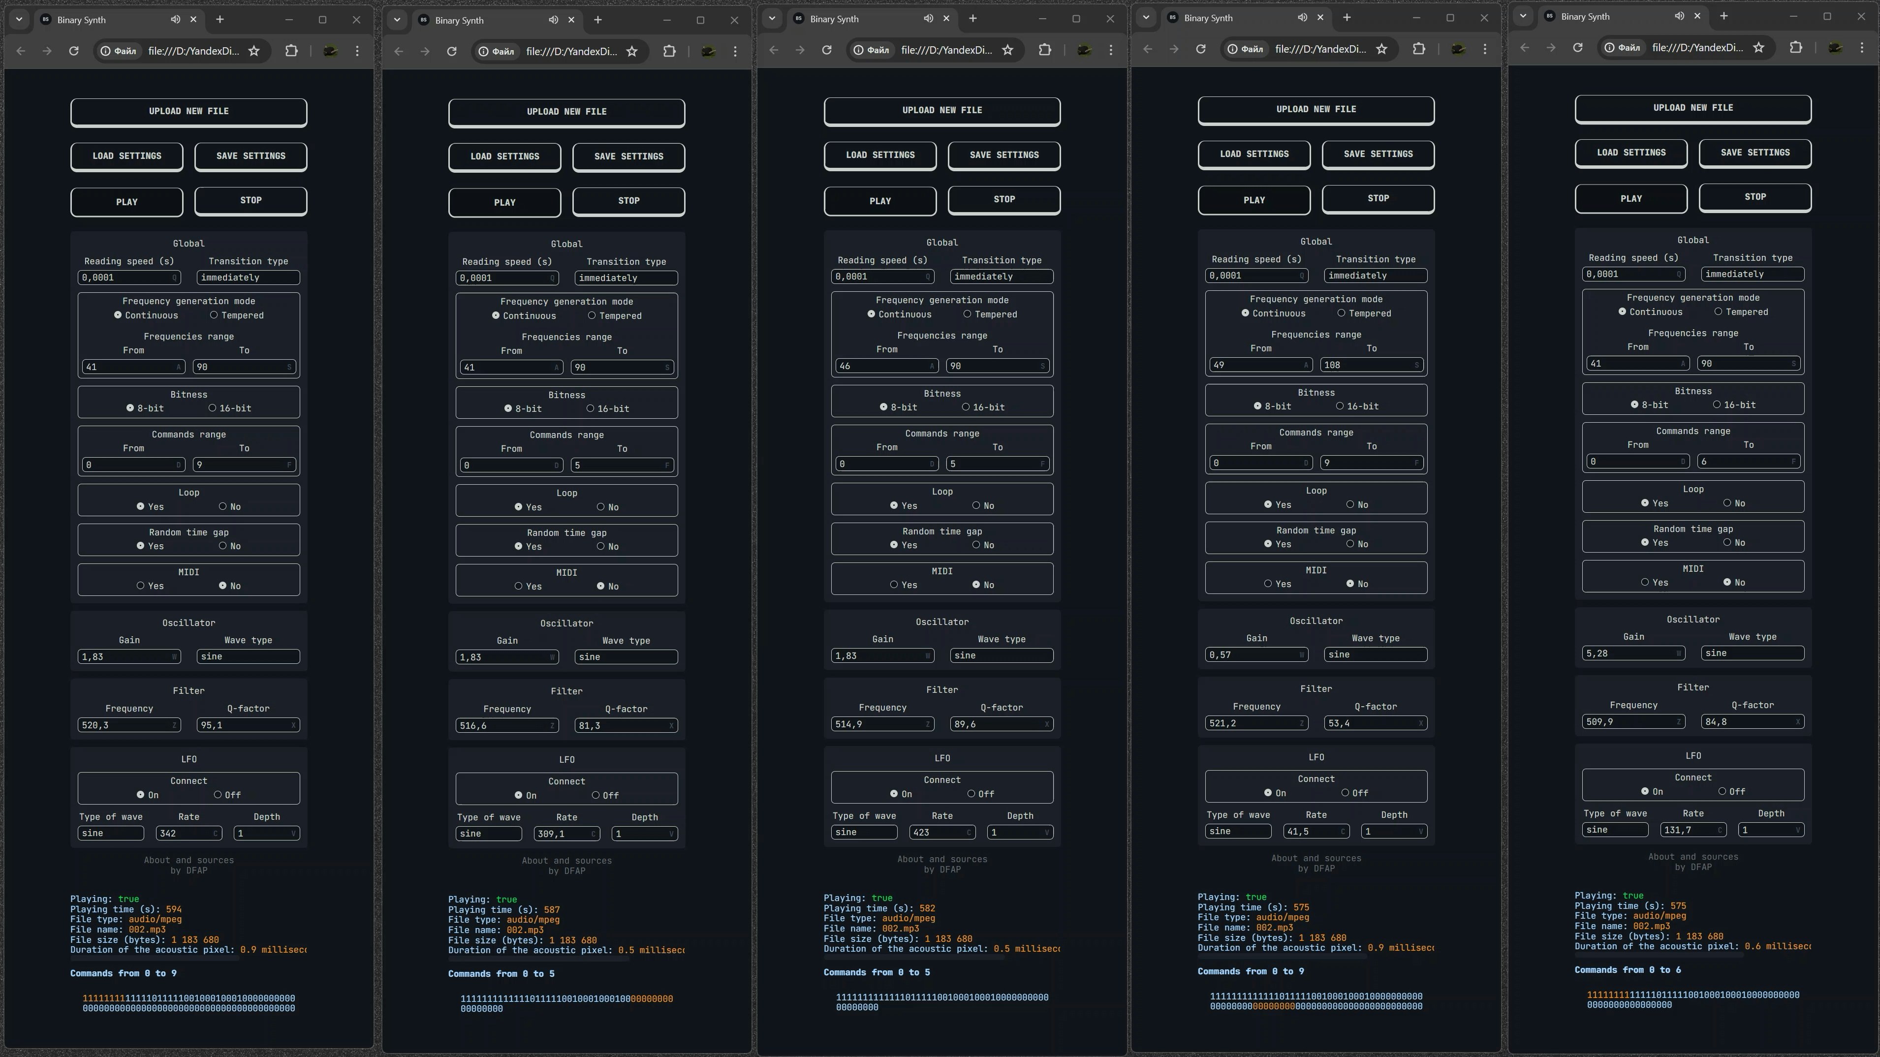Mute tab audio in the first window
The width and height of the screenshot is (1880, 1057).
point(175,20)
